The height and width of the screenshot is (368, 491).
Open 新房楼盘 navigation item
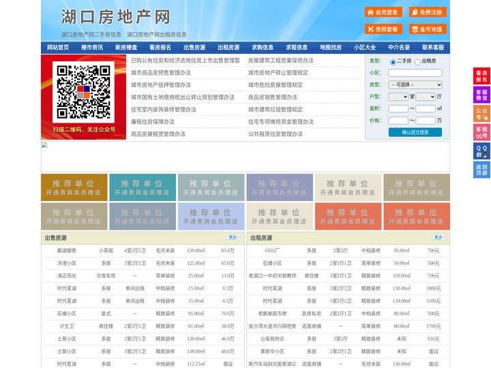pos(126,48)
